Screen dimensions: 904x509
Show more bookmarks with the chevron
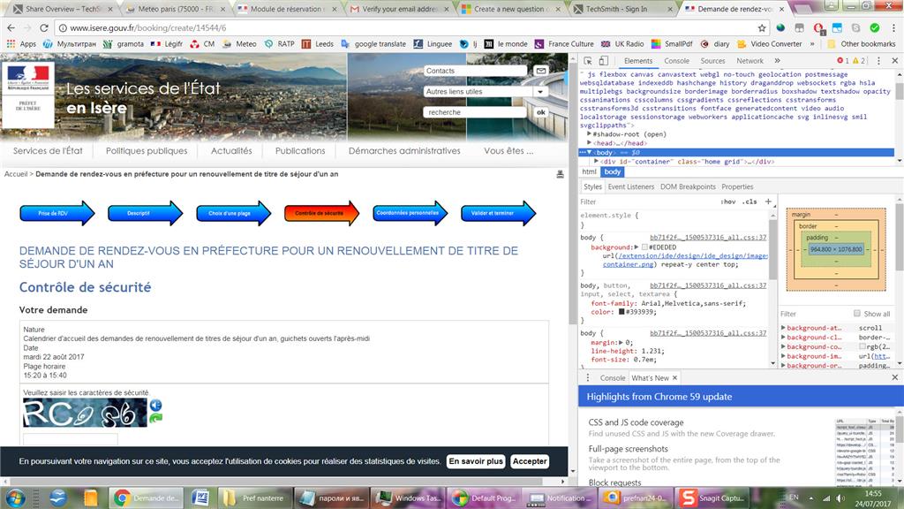tap(812, 44)
